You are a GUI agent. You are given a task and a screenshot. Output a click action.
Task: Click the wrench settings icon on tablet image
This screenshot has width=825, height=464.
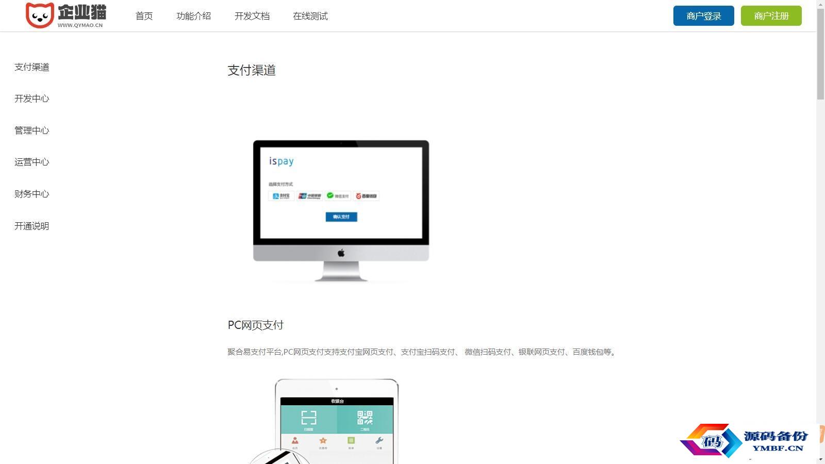[379, 440]
